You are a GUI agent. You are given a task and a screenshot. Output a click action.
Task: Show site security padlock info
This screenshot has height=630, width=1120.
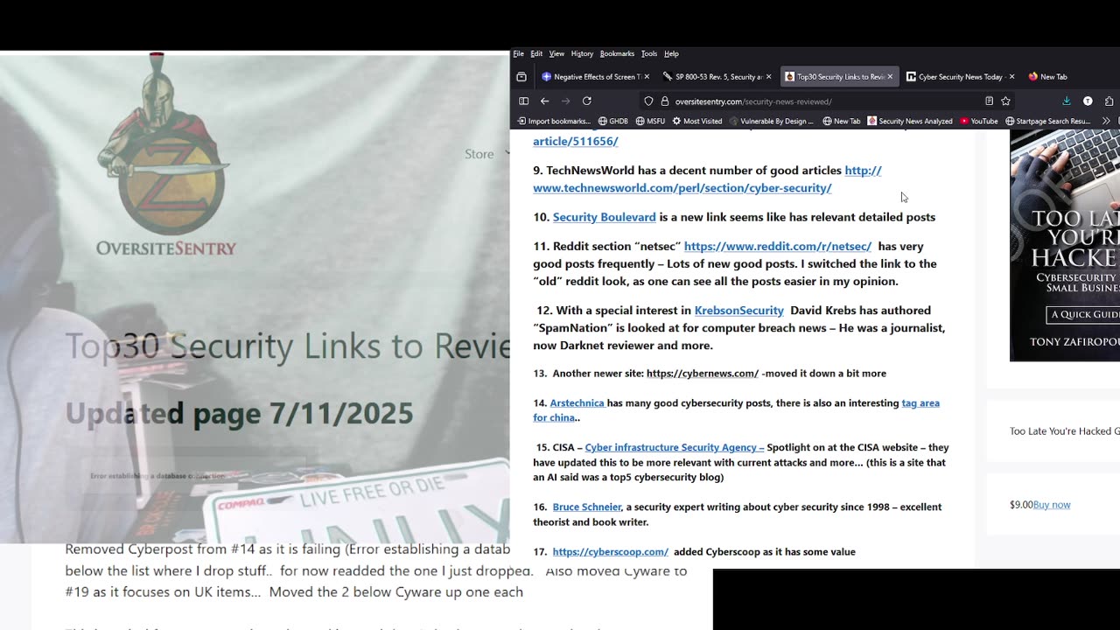tap(665, 101)
